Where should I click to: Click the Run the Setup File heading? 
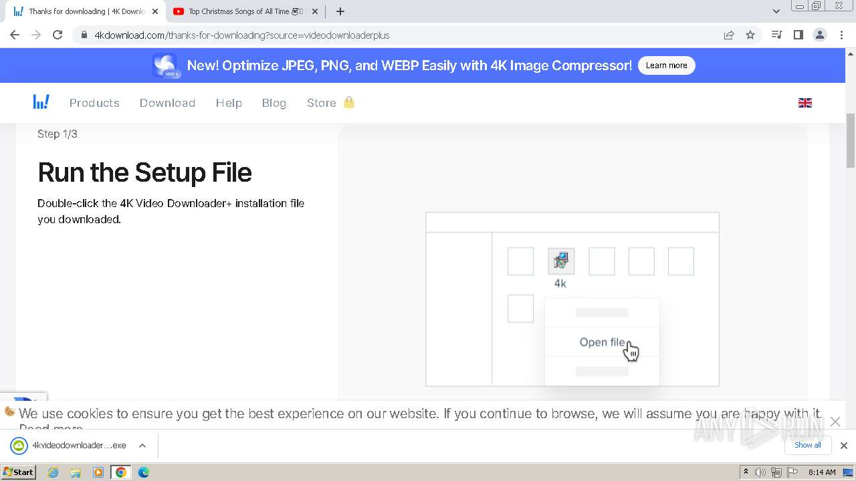pos(144,172)
